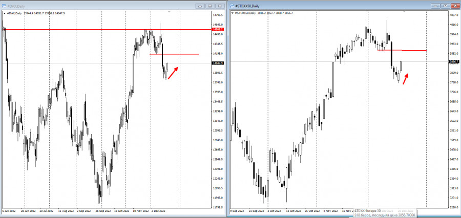Click the 11799.5 price on DAX scale

[x=218, y=207]
